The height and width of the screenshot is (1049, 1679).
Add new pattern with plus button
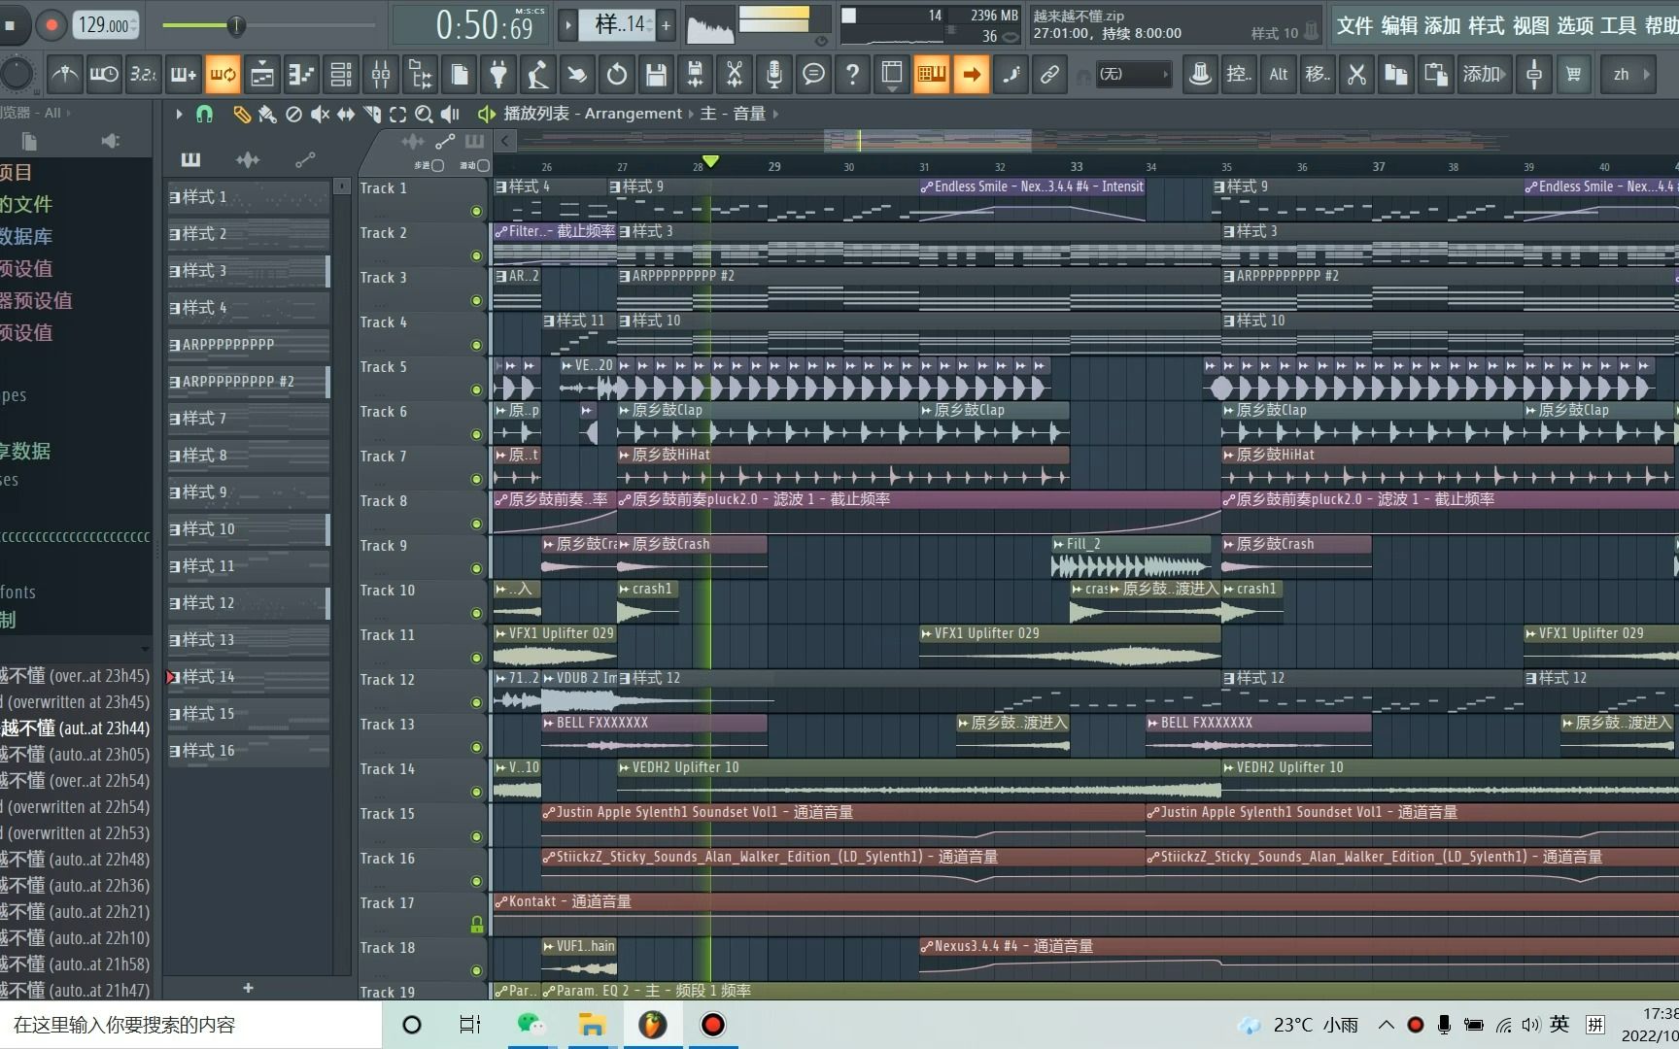(x=667, y=25)
